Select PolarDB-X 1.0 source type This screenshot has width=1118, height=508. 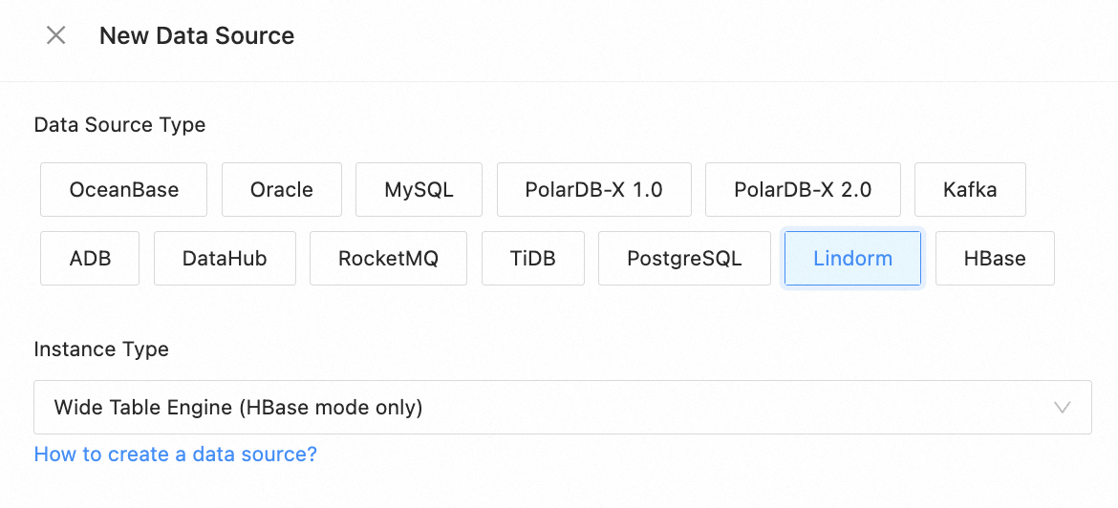click(x=593, y=190)
